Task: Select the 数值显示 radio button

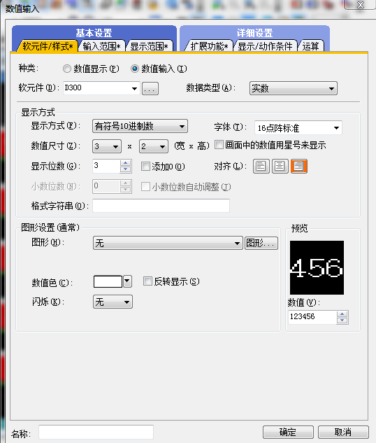Action: coord(67,69)
